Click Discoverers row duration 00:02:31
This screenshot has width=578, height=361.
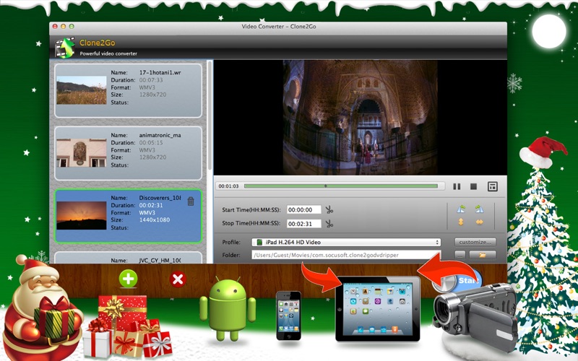[x=151, y=205]
